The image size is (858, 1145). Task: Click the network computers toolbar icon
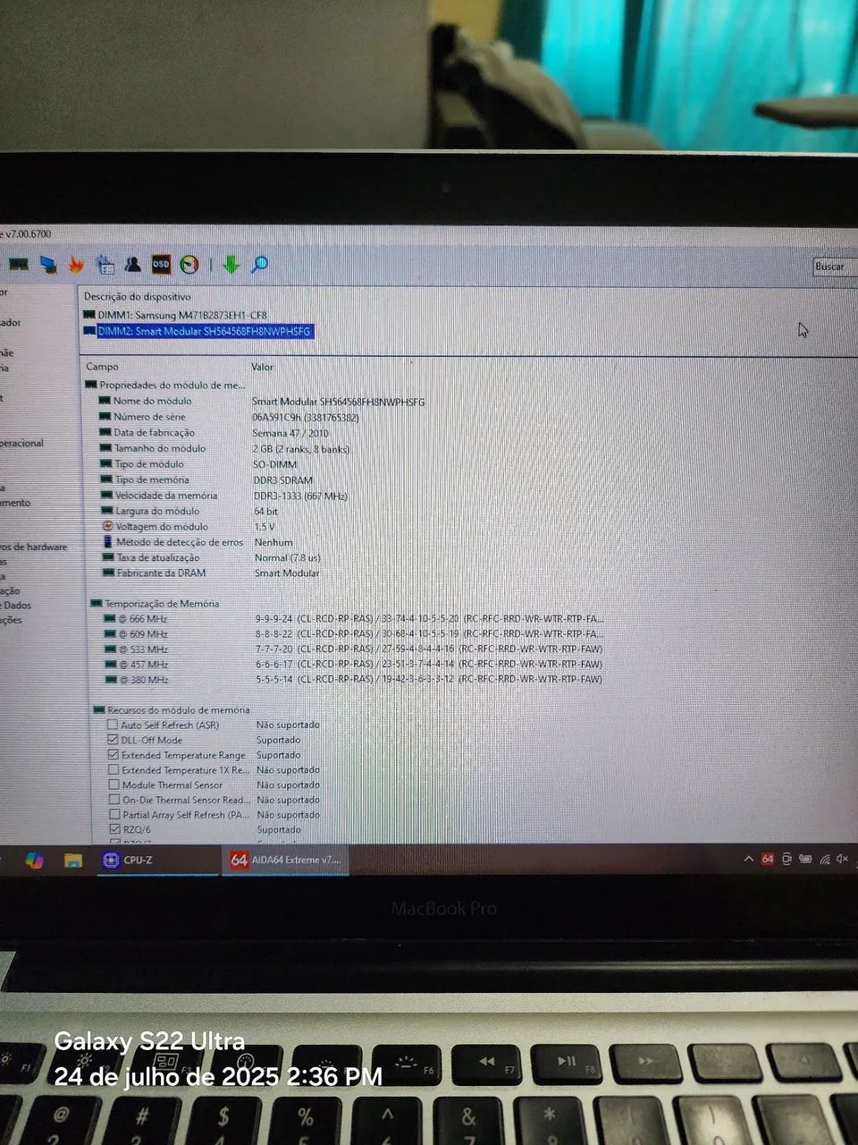[48, 265]
